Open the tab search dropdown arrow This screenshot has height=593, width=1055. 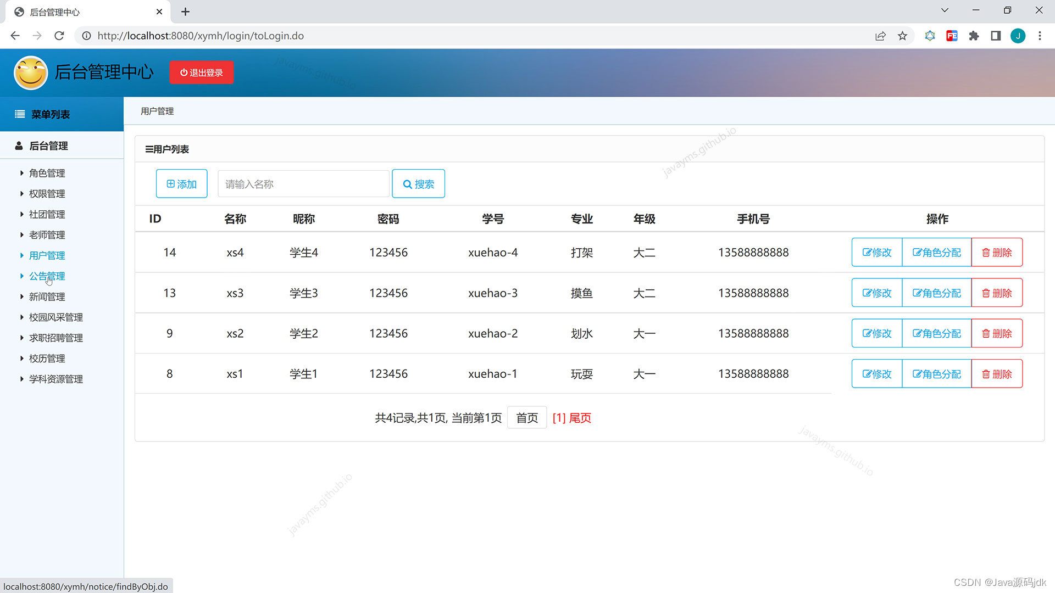(x=945, y=10)
